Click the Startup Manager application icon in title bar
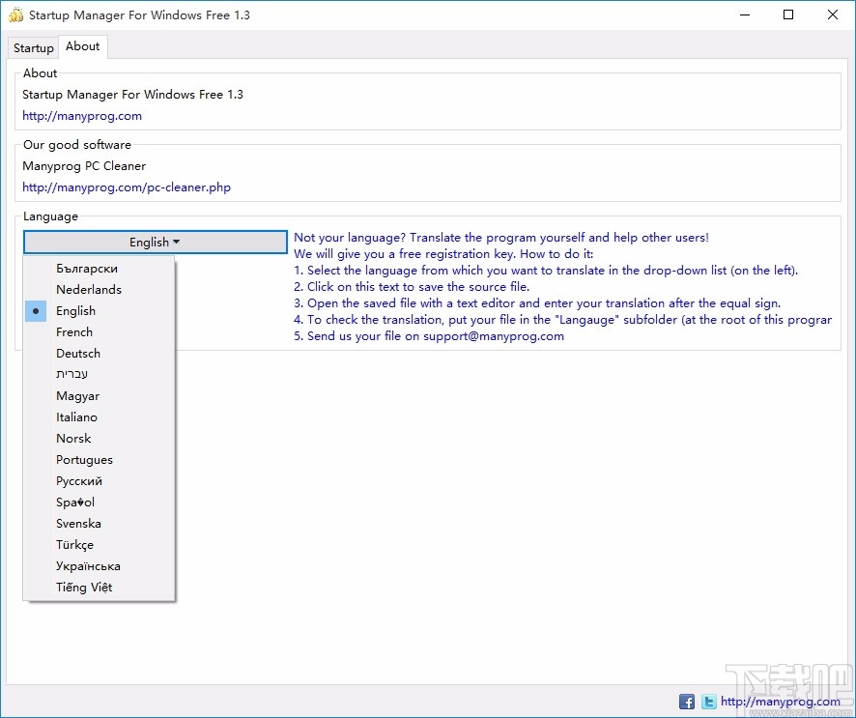This screenshot has height=718, width=856. (14, 14)
